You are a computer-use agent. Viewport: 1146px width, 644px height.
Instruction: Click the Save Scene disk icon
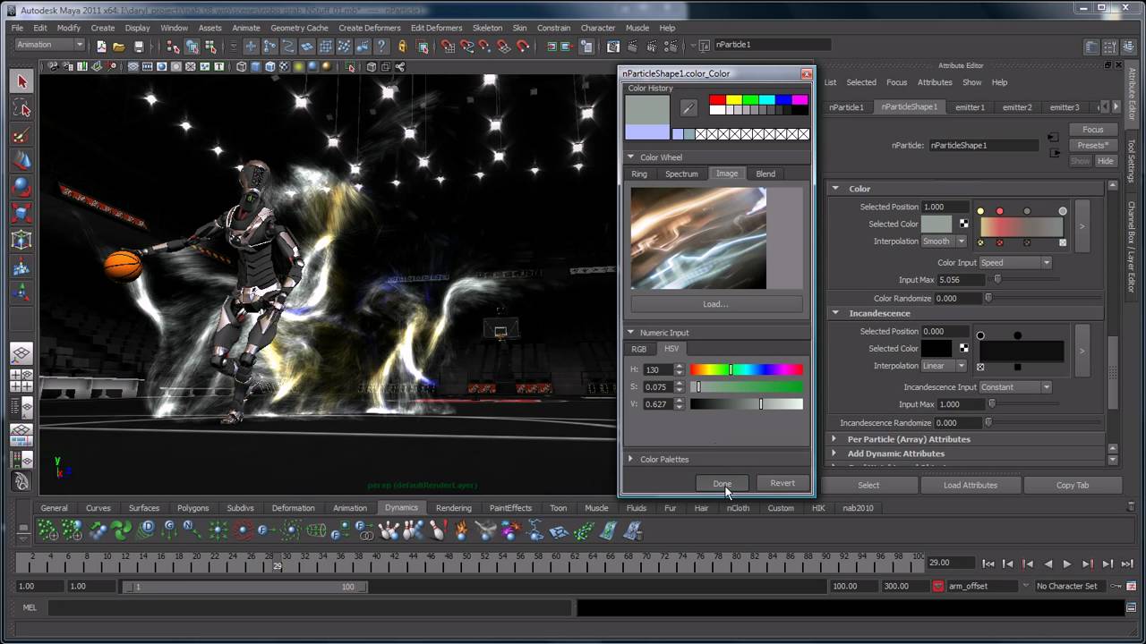(139, 47)
